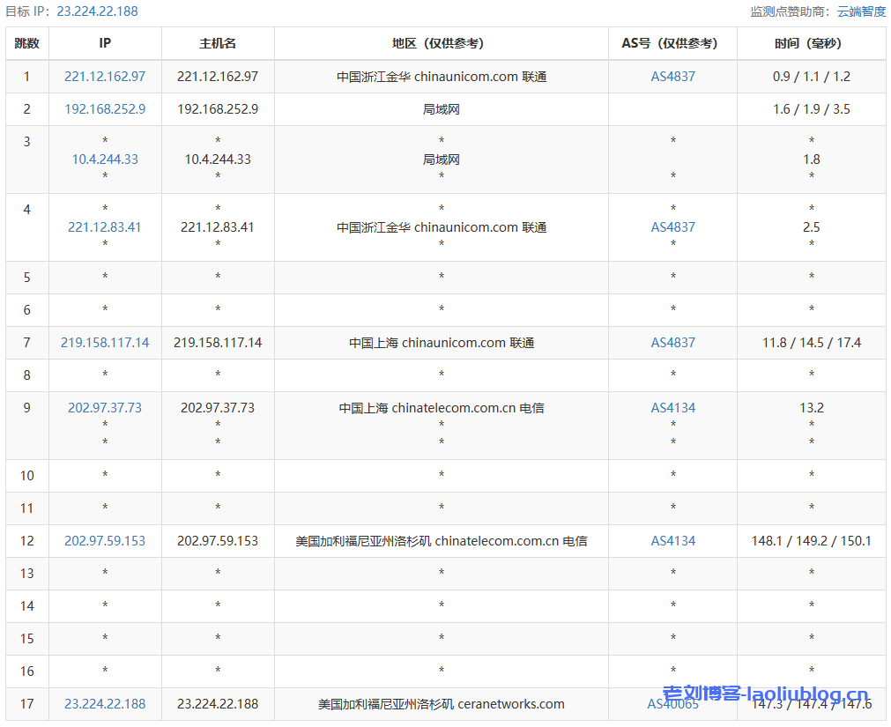Click the 跳数 column header
The image size is (891, 727).
click(27, 43)
